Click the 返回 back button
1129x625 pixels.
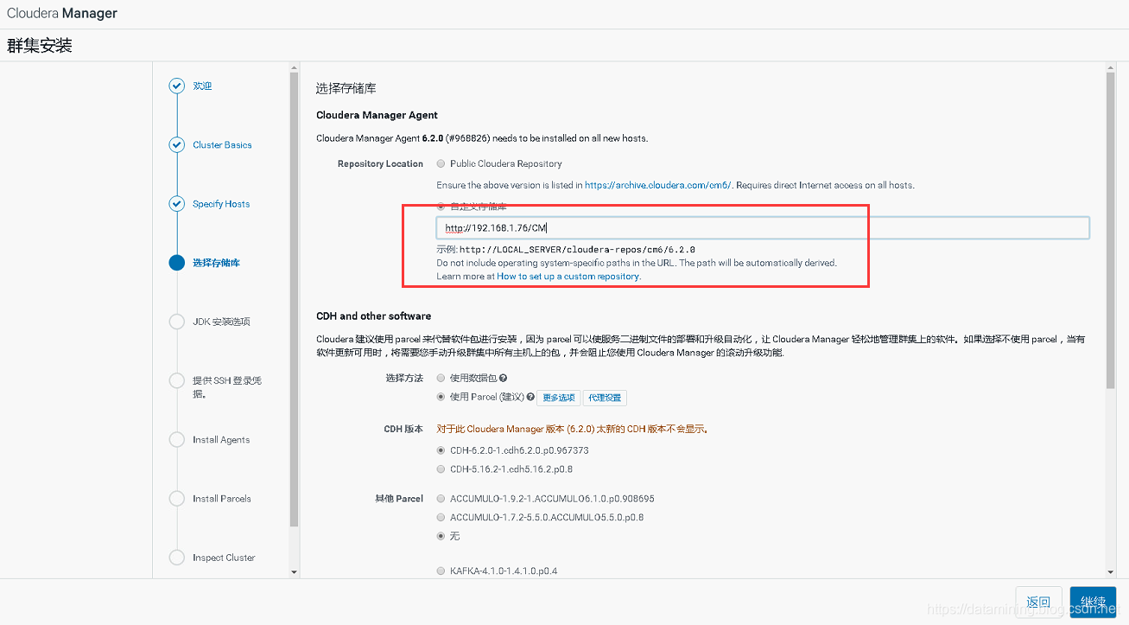pos(1038,603)
